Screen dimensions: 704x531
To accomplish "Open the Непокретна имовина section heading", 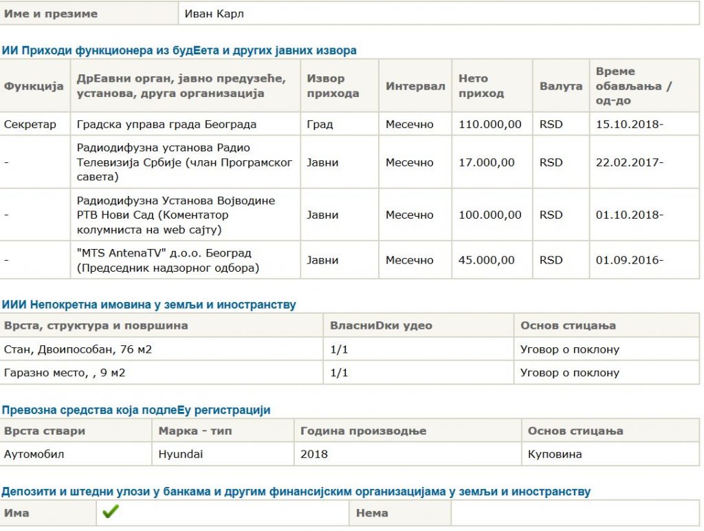I will click(x=148, y=305).
